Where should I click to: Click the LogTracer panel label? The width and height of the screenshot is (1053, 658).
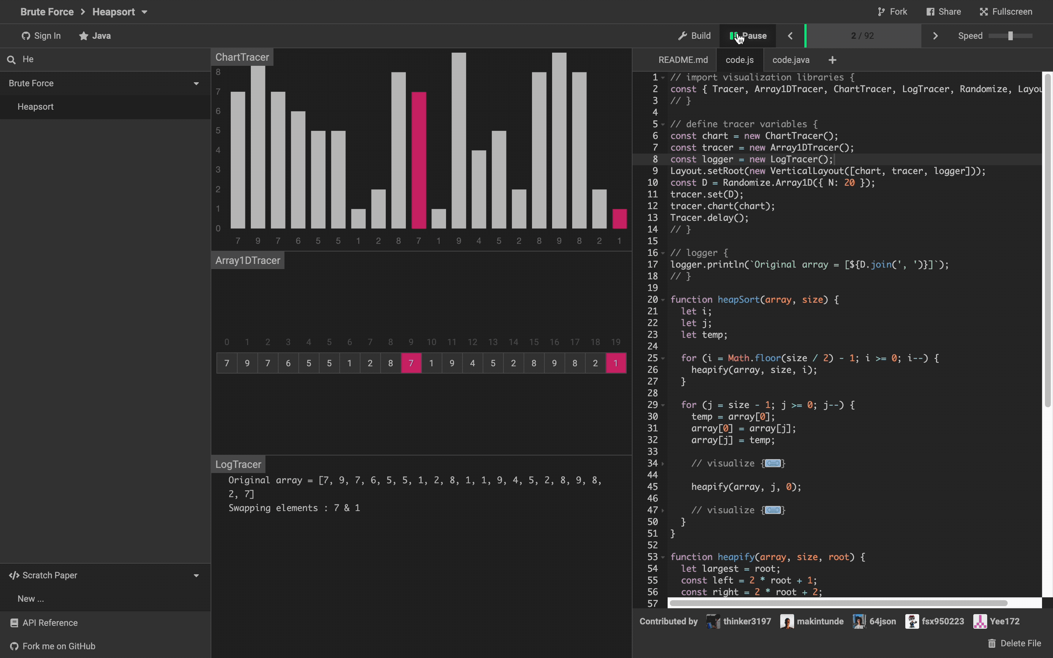coord(238,464)
